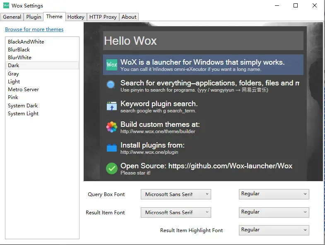Pick the System Light theme
Viewport: 325px width, 245px height.
42,114
